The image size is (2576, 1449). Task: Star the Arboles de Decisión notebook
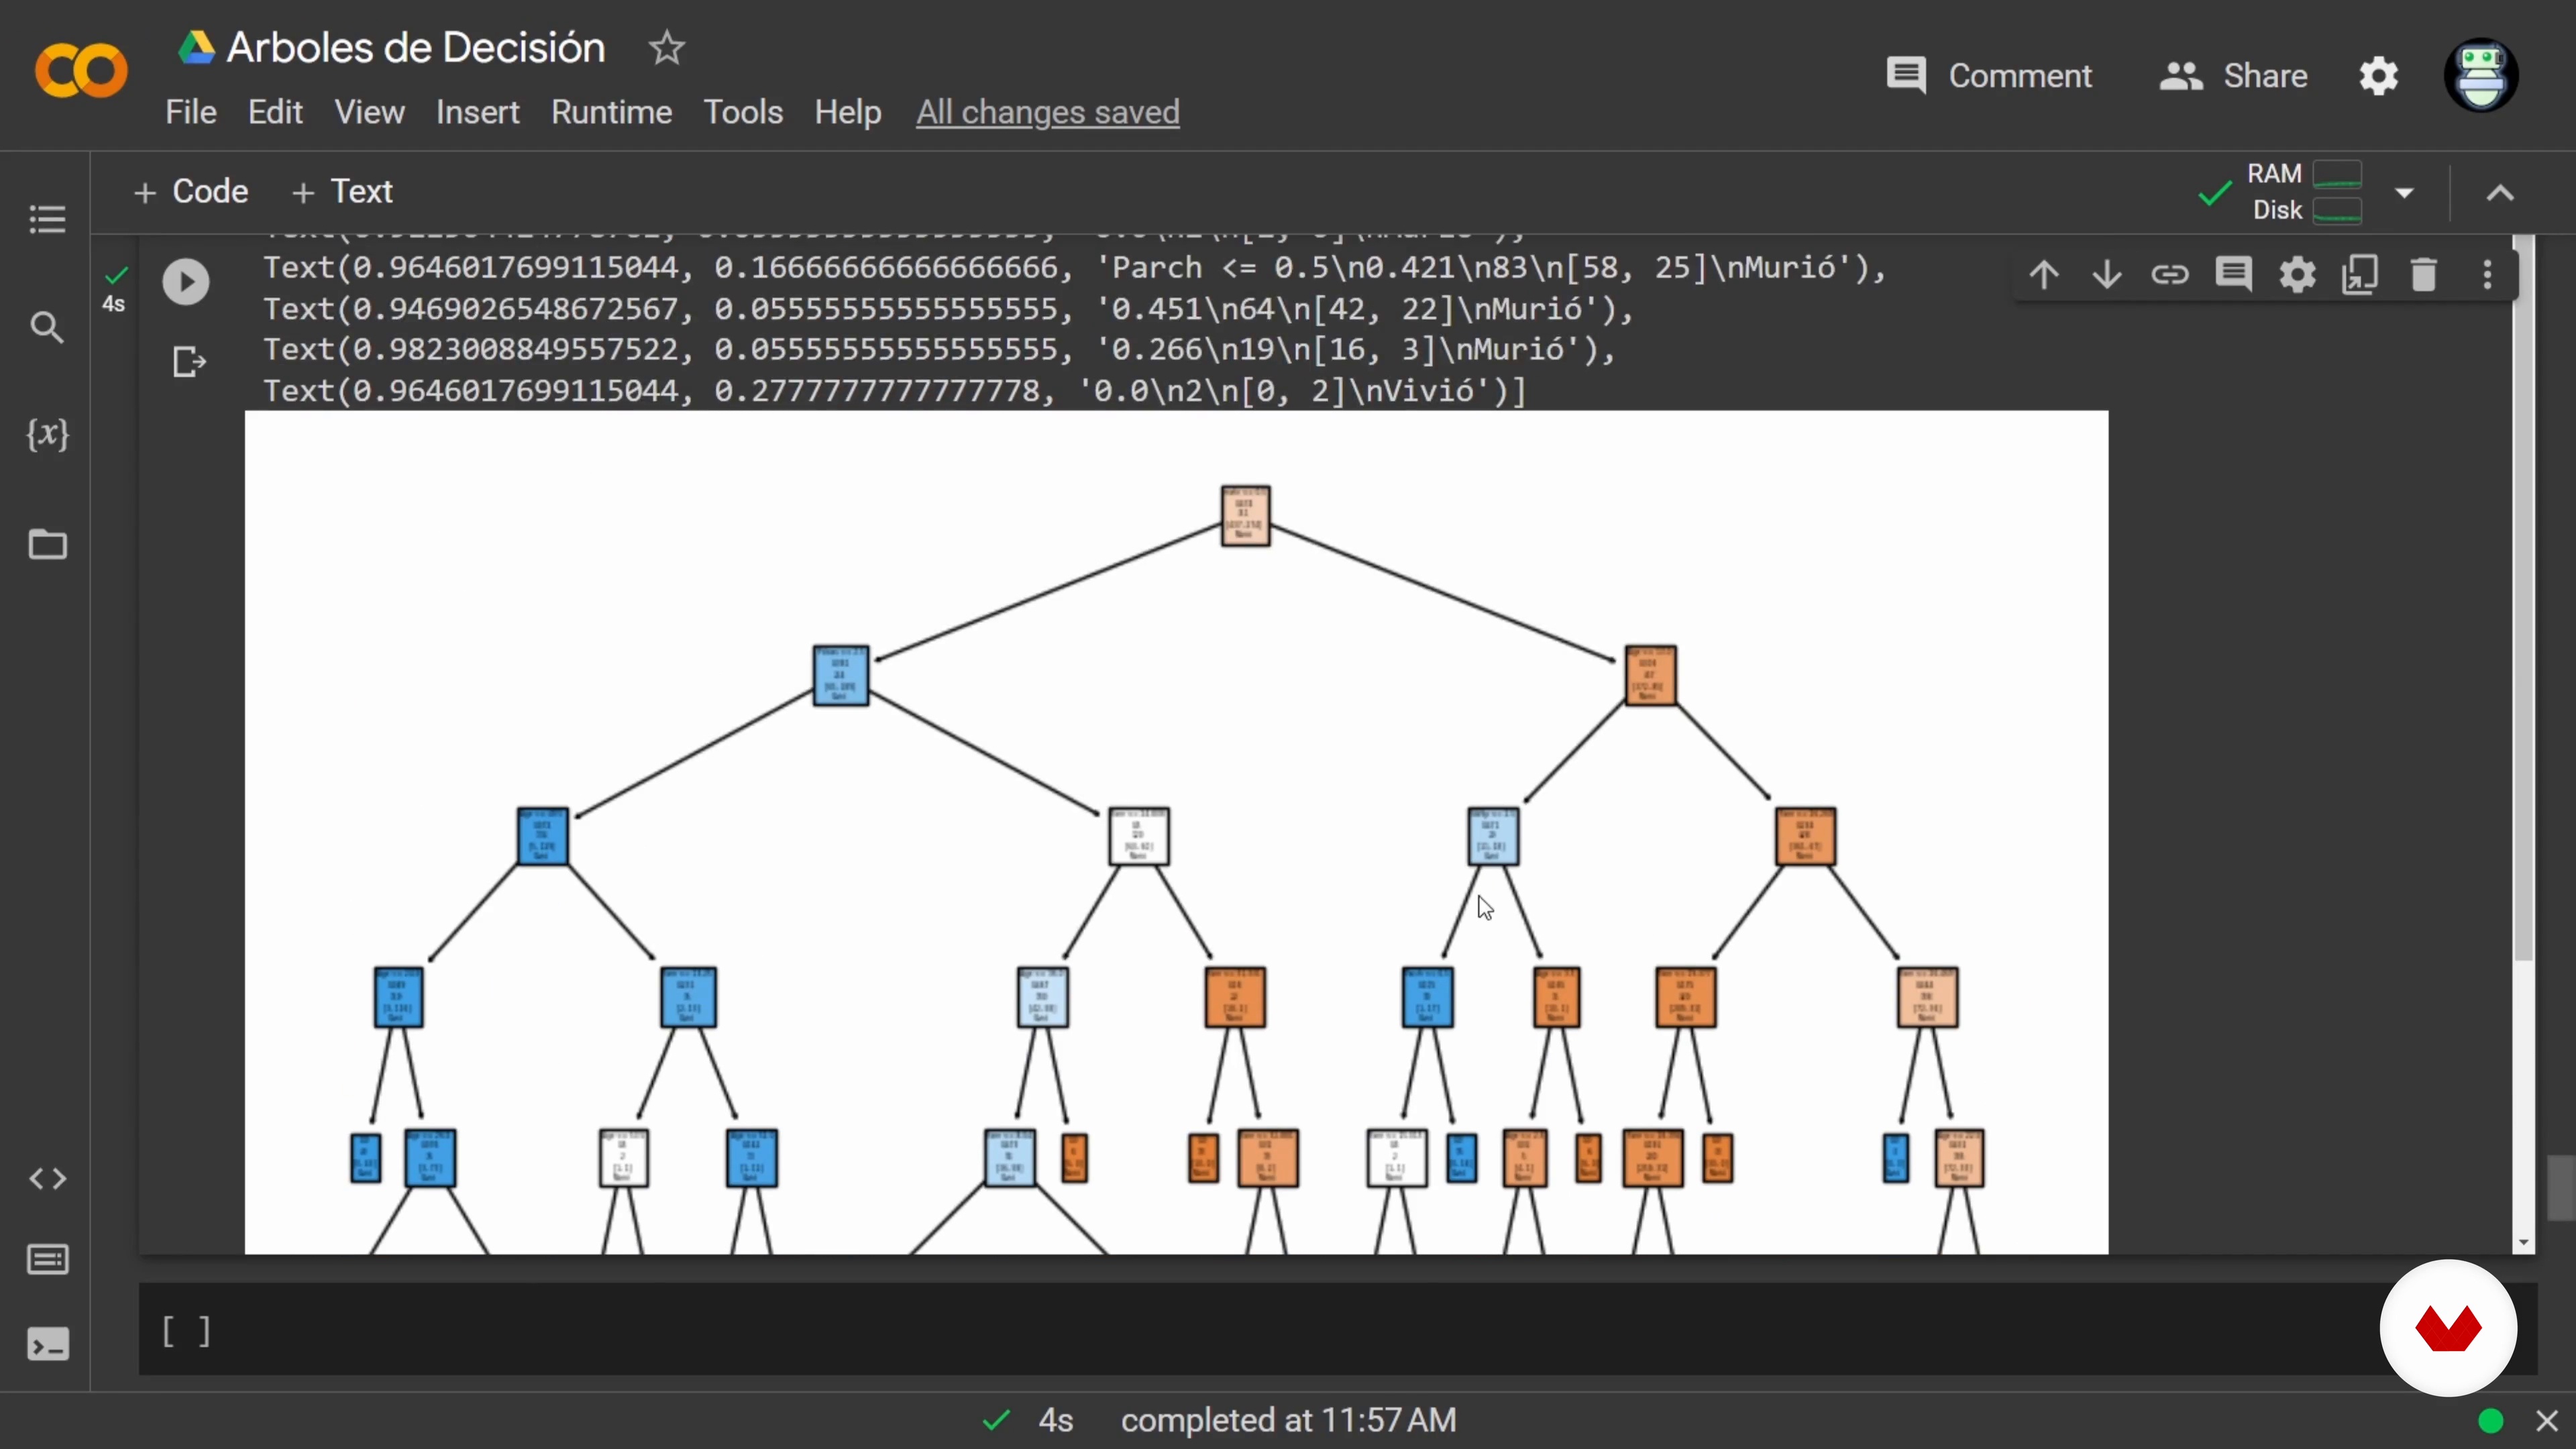[x=666, y=48]
